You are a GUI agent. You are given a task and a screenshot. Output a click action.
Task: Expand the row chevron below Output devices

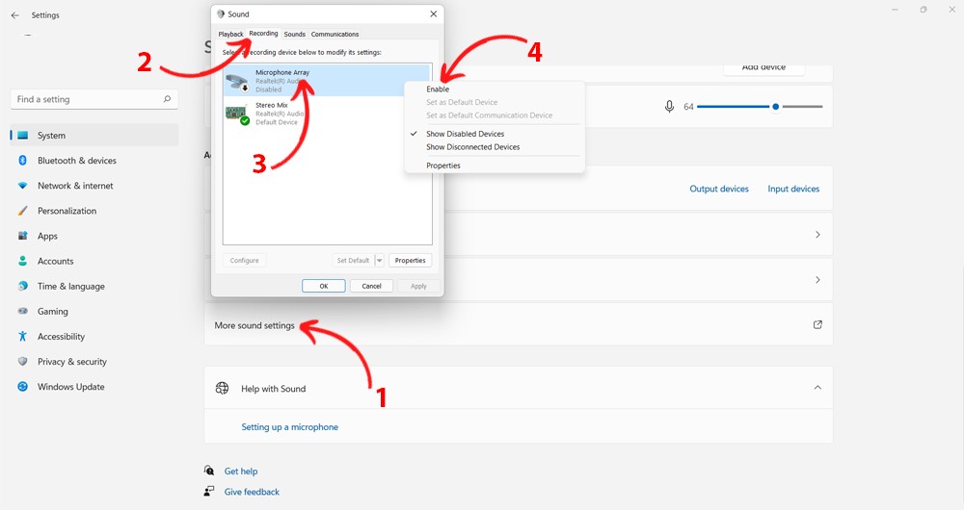pyautogui.click(x=817, y=235)
